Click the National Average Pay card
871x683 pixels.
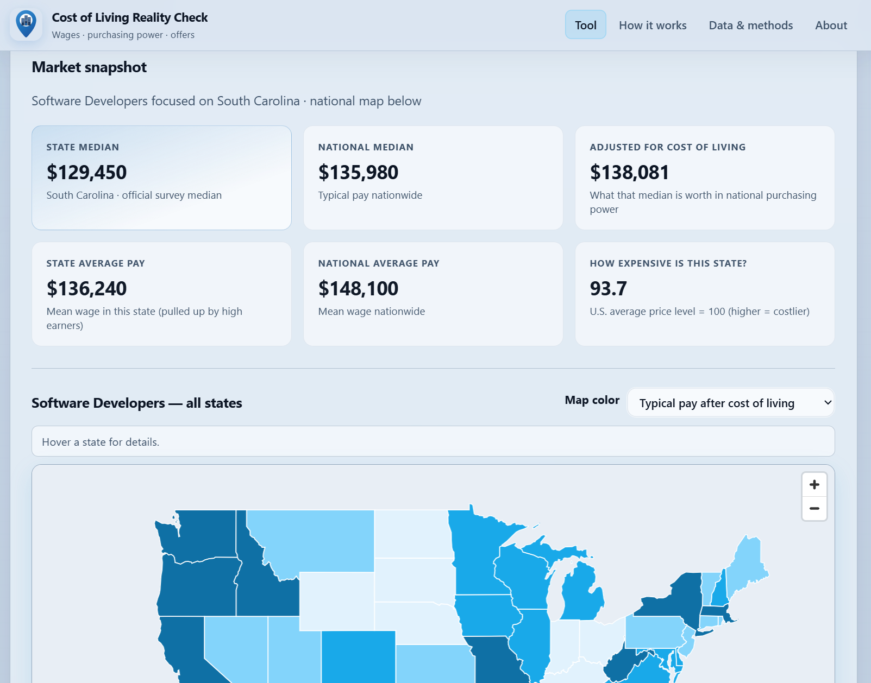(433, 294)
